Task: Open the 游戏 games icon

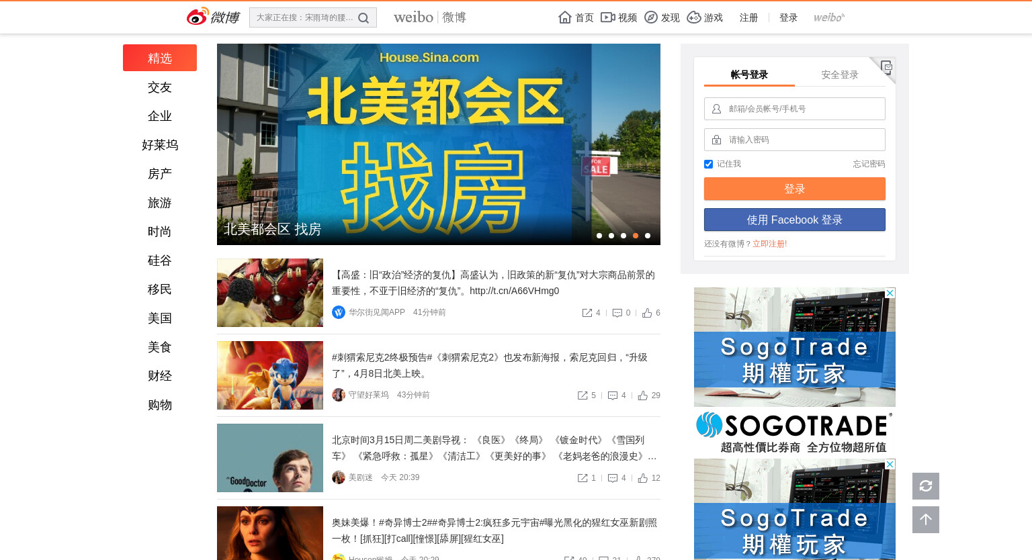Action: (694, 17)
